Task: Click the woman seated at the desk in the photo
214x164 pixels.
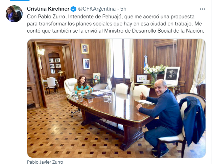Action: tap(83, 85)
